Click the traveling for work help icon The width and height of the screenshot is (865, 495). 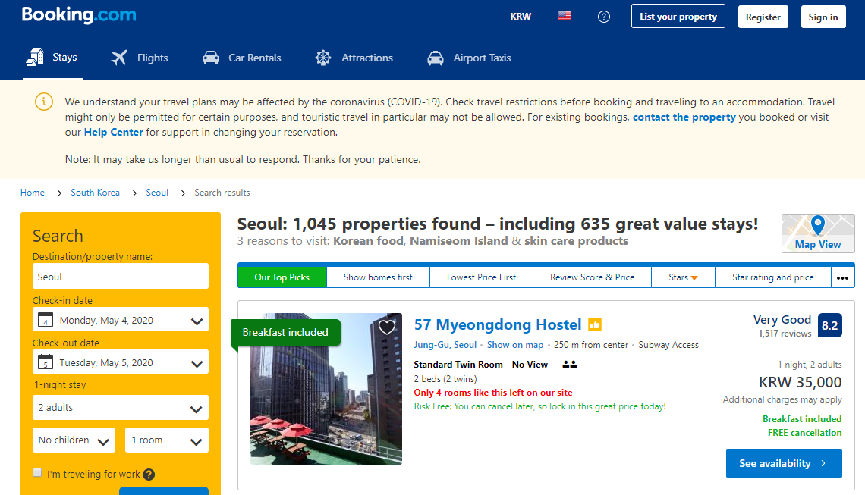(149, 474)
